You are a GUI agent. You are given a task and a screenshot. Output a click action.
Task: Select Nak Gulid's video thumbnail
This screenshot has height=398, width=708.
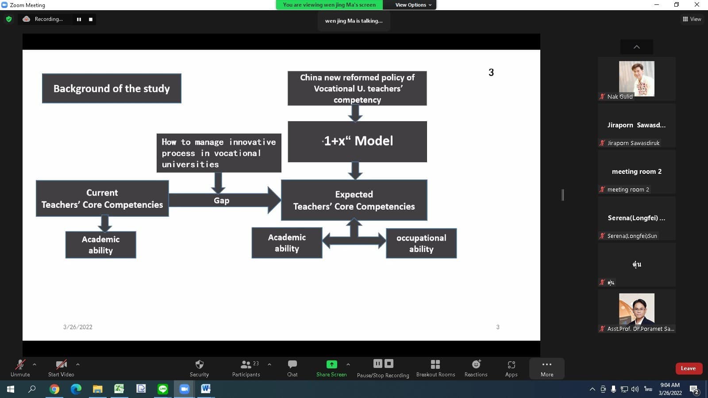(636, 79)
